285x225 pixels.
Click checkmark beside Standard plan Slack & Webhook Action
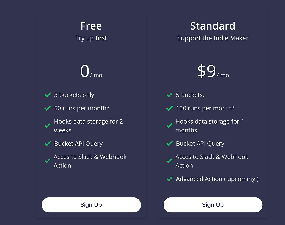coord(169,161)
